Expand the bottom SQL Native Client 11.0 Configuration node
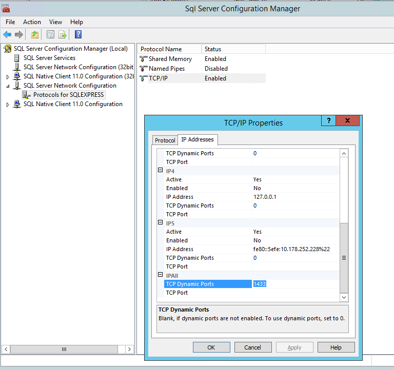 pos(8,105)
